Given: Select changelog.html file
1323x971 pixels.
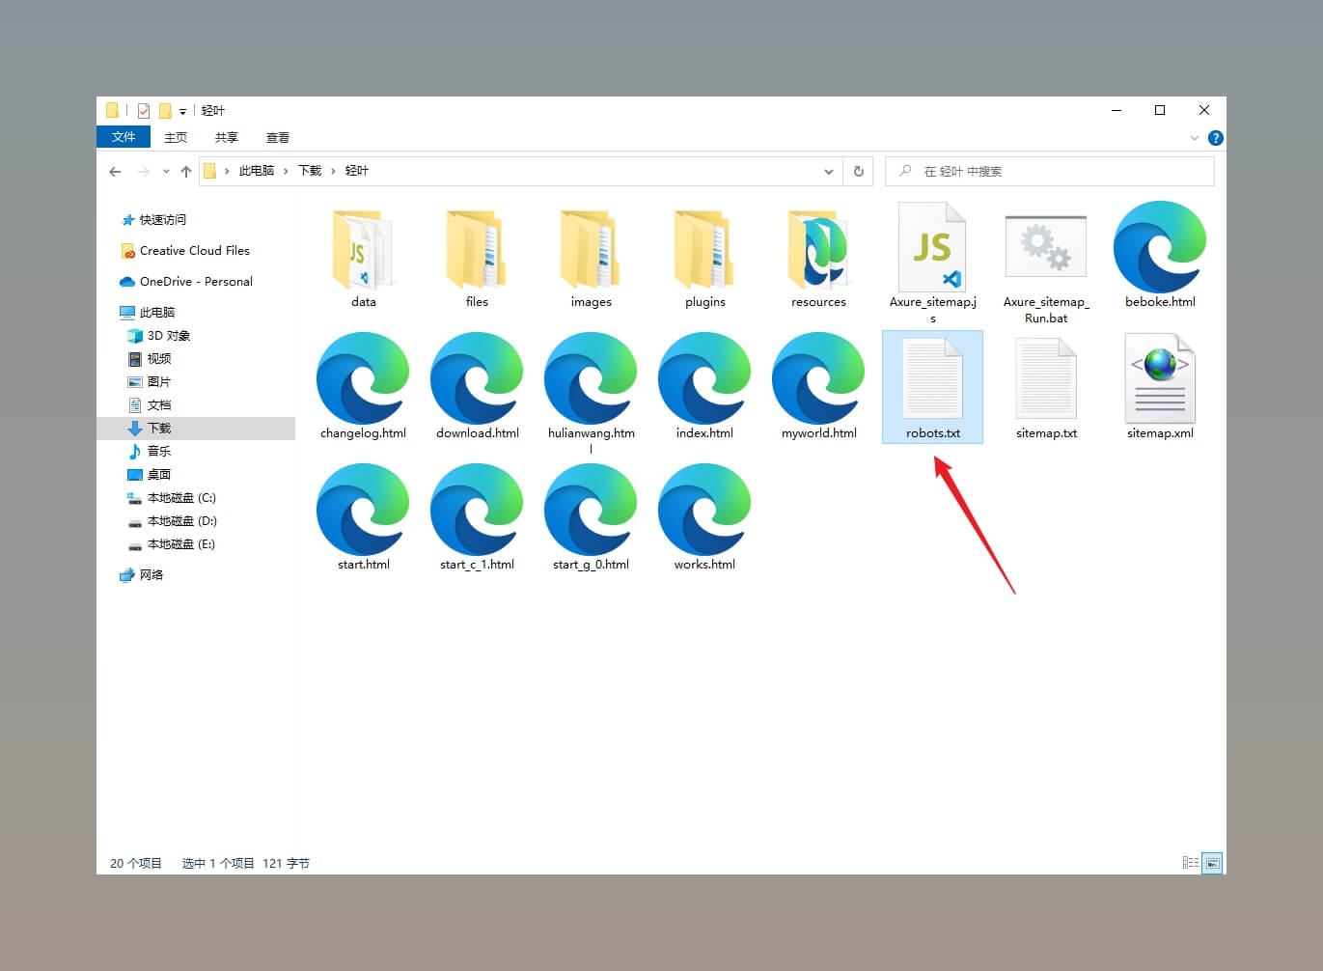Looking at the screenshot, I should tap(363, 387).
